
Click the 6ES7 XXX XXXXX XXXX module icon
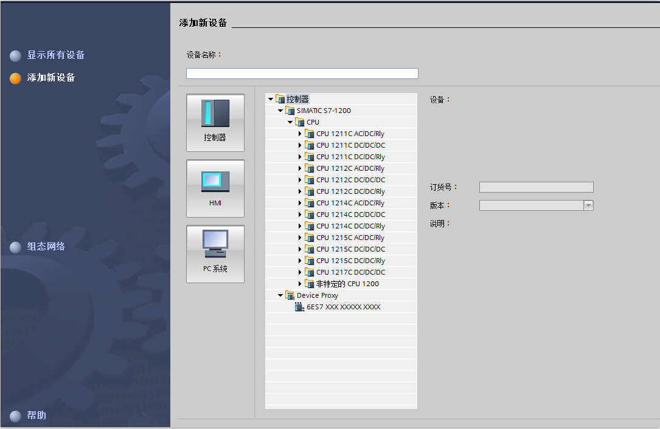coord(300,307)
